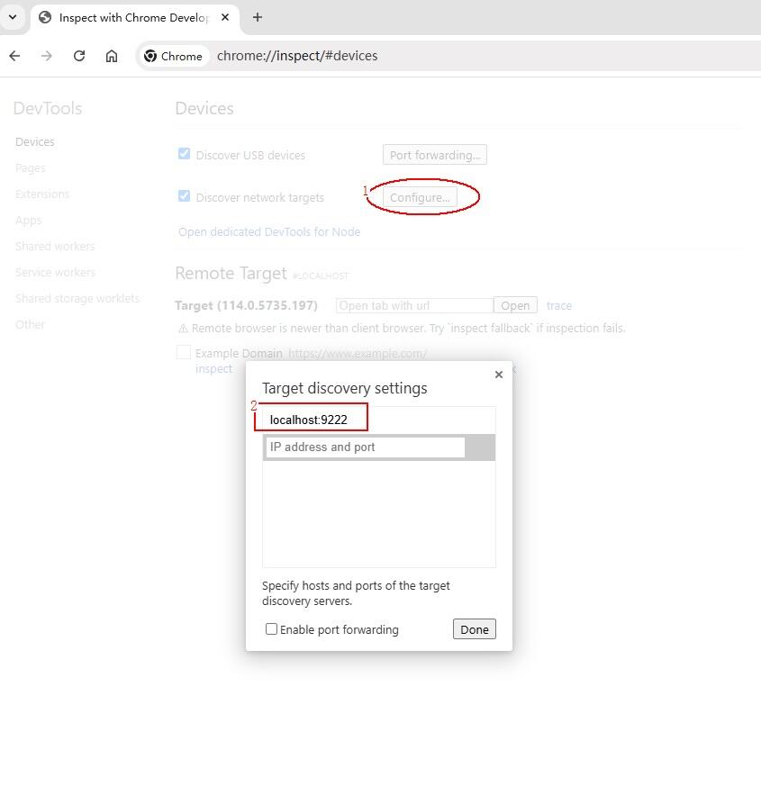Screen dimensions: 761x795
Task: Close the Target discovery settings dialog
Action: tap(499, 375)
